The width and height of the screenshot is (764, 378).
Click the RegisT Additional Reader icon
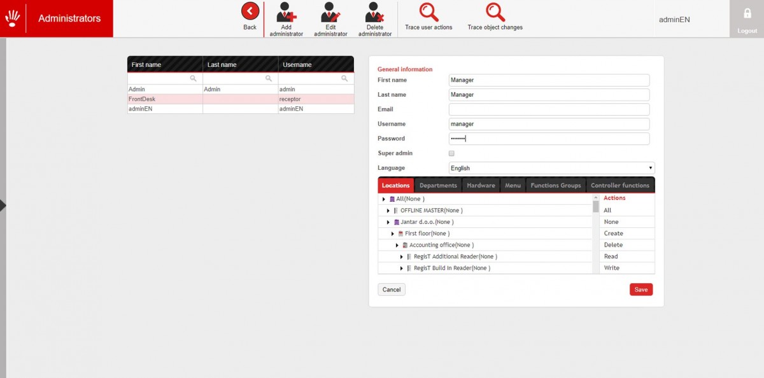pyautogui.click(x=409, y=256)
